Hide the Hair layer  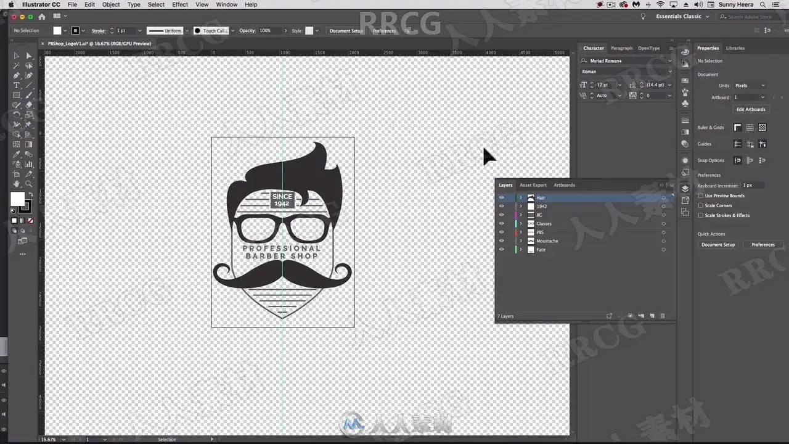click(501, 198)
